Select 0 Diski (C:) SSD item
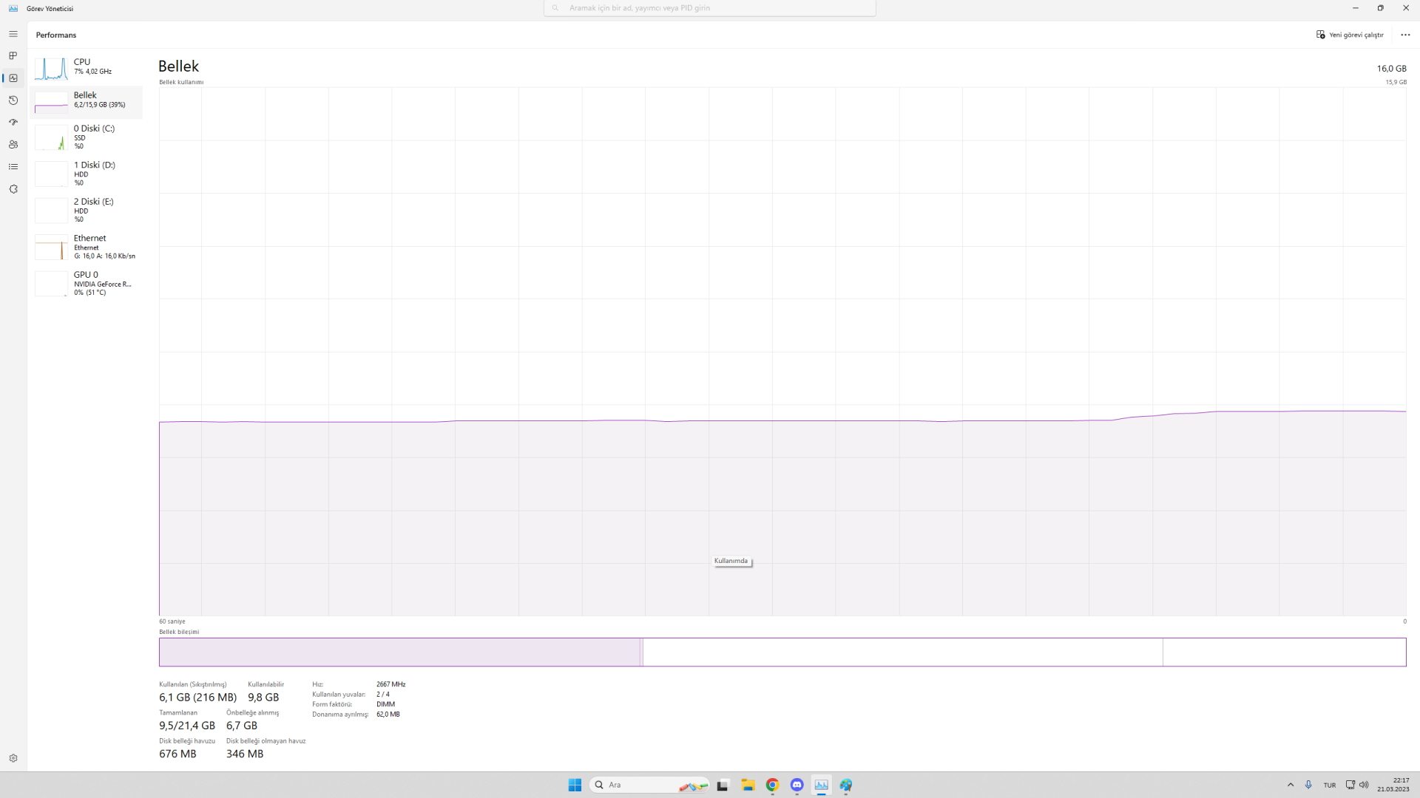Viewport: 1420px width, 798px height. click(86, 137)
